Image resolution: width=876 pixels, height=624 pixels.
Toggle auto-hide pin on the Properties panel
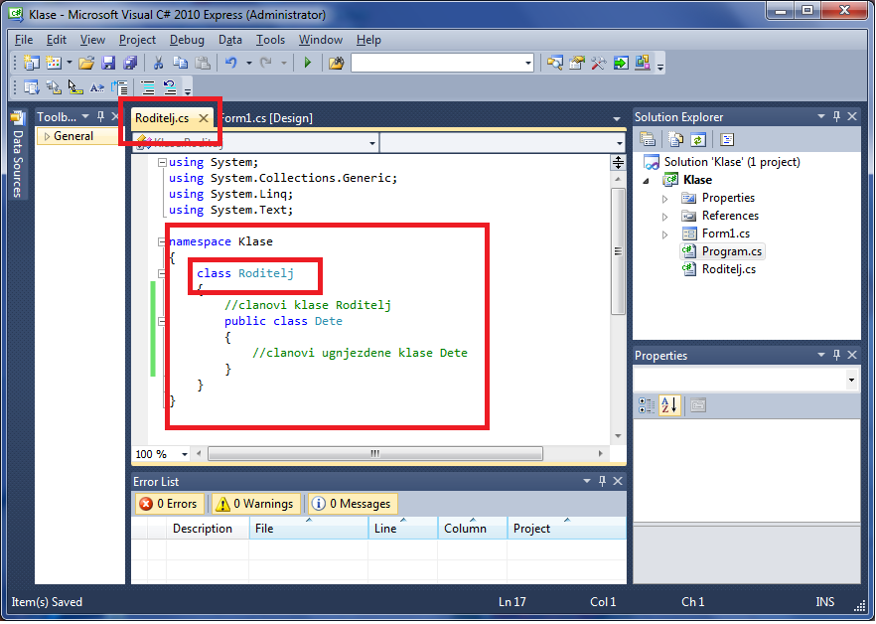tap(836, 355)
